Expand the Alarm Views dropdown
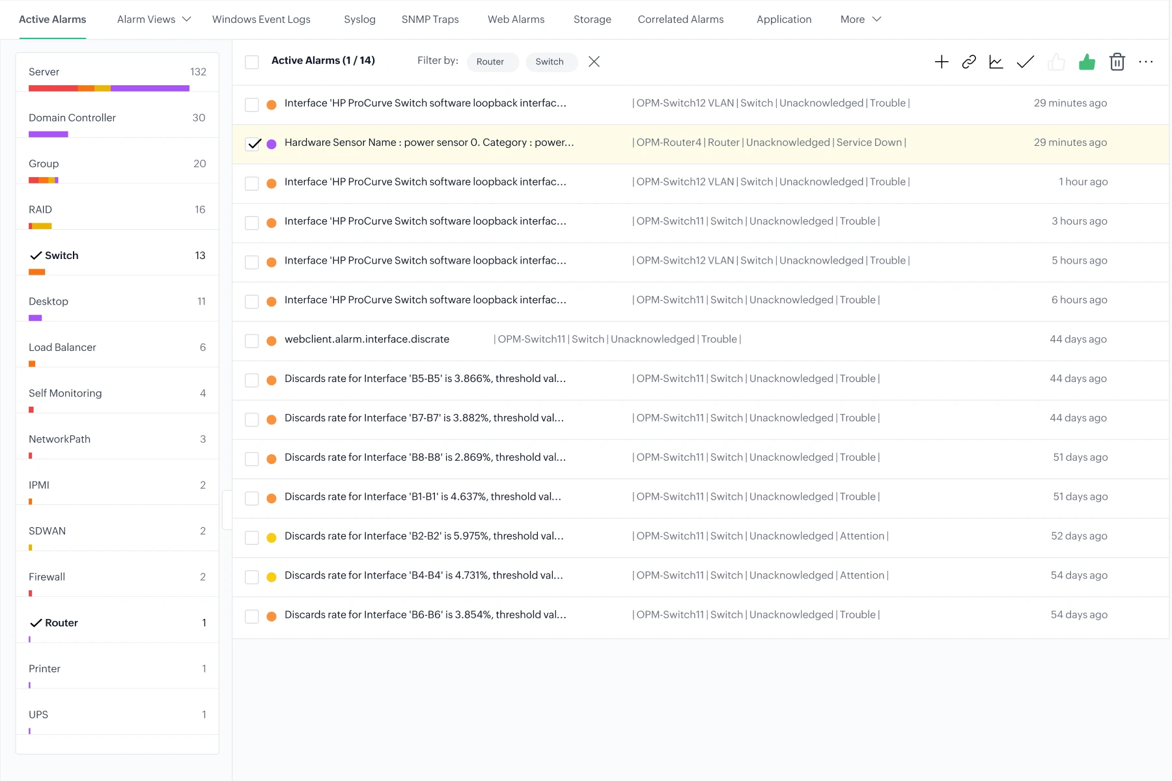 [x=154, y=20]
